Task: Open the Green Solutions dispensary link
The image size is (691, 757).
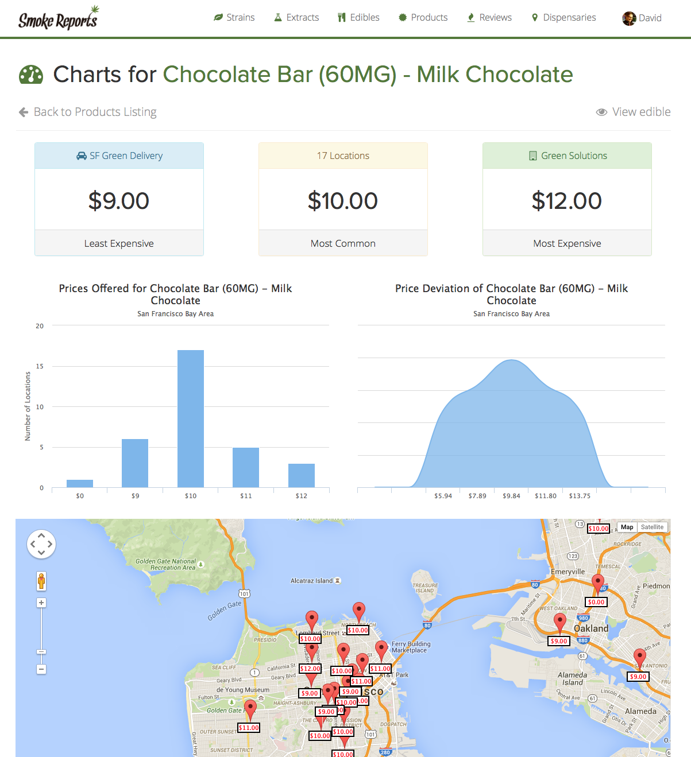Action: [568, 156]
